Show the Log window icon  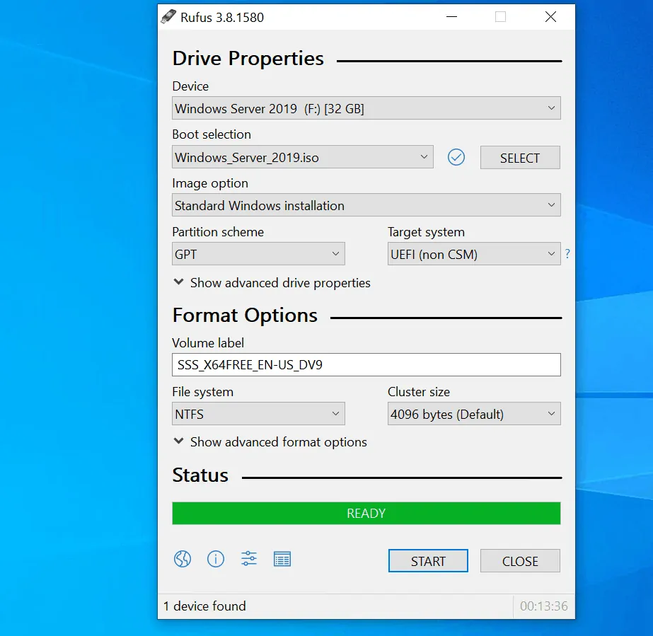tap(282, 558)
